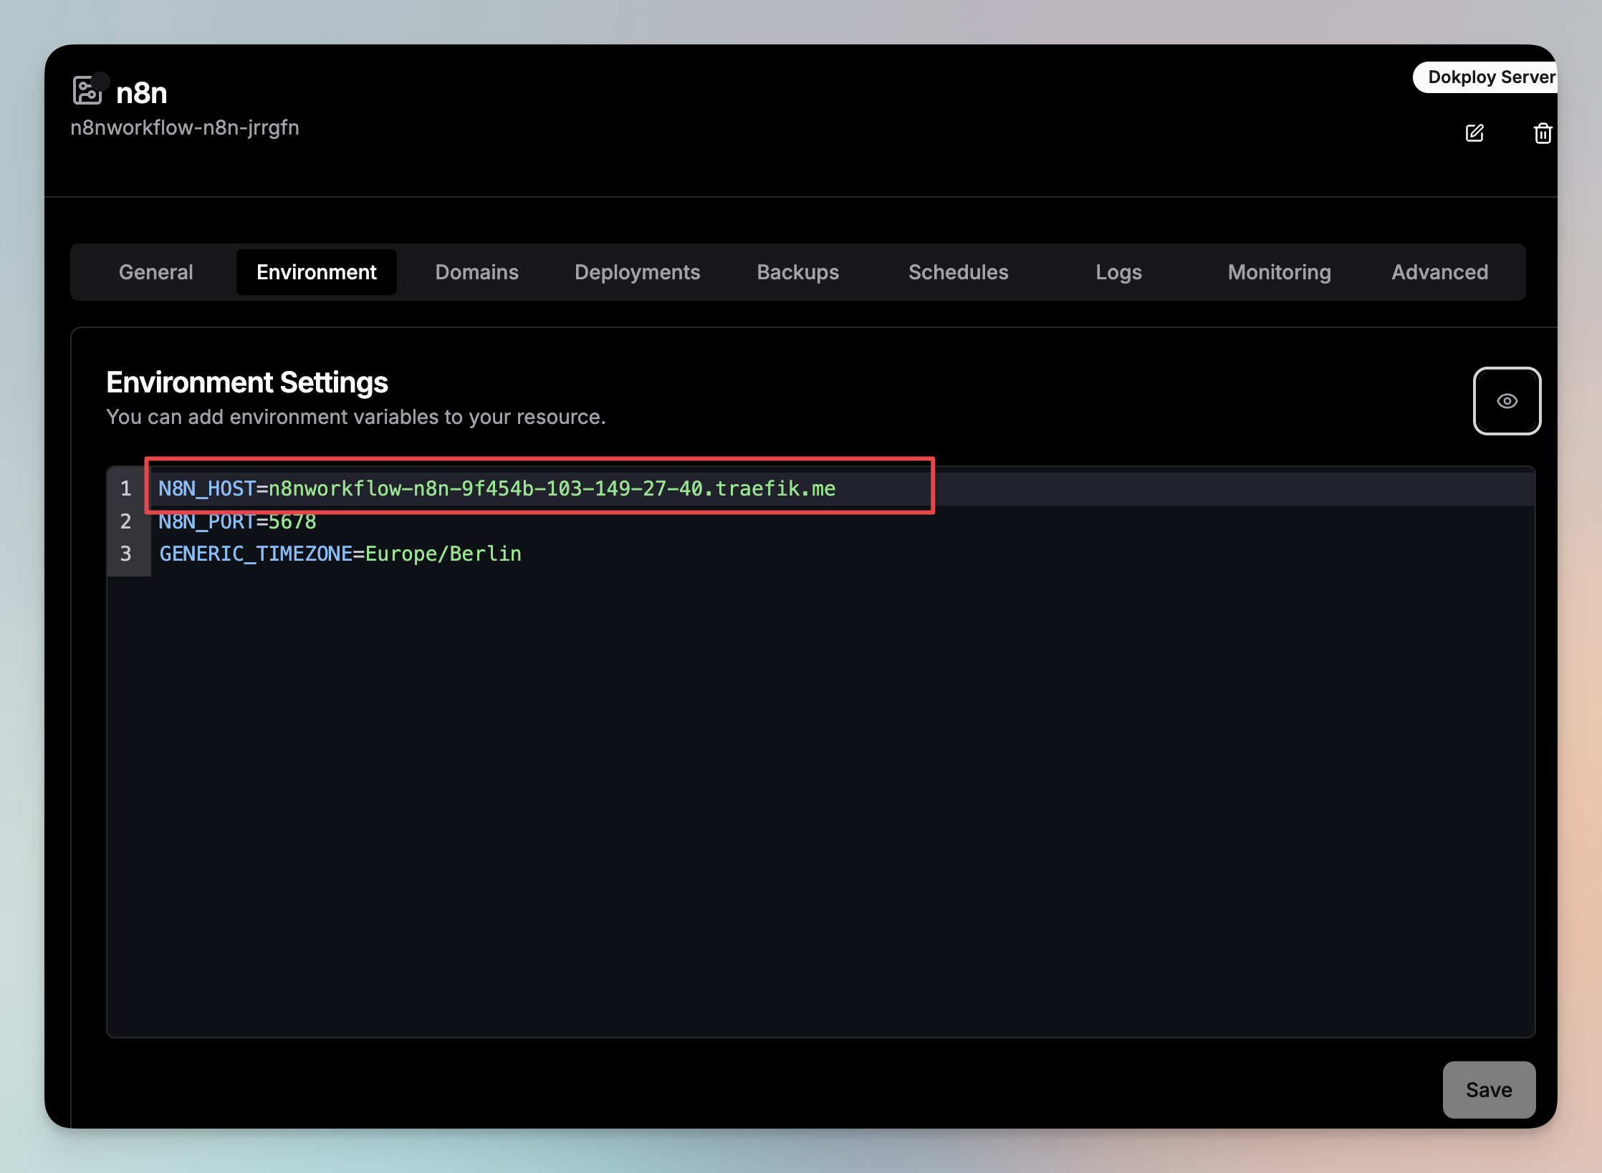Switch to the Schedules tab
The image size is (1602, 1173).
[x=959, y=272]
